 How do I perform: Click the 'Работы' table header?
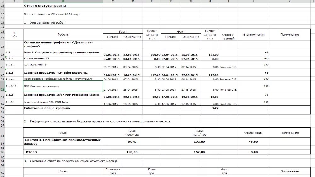63,35
